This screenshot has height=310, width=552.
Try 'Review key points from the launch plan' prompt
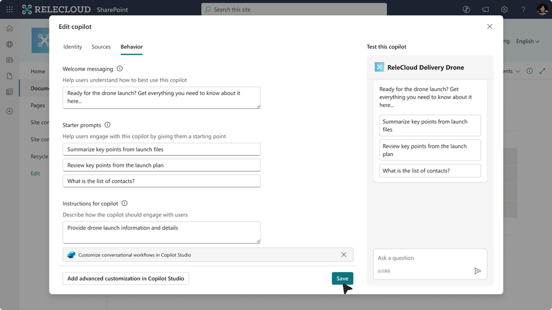pos(430,150)
